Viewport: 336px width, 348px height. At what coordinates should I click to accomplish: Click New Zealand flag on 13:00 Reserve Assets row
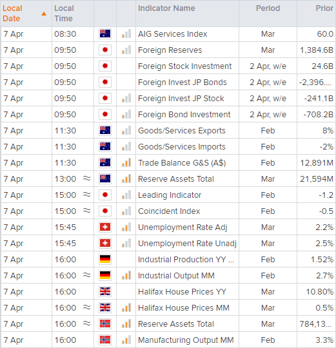coord(105,179)
